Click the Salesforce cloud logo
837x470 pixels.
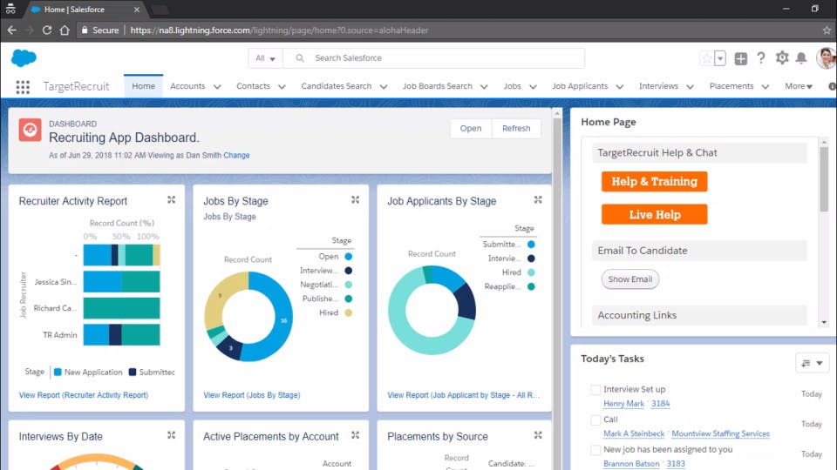pyautogui.click(x=24, y=57)
